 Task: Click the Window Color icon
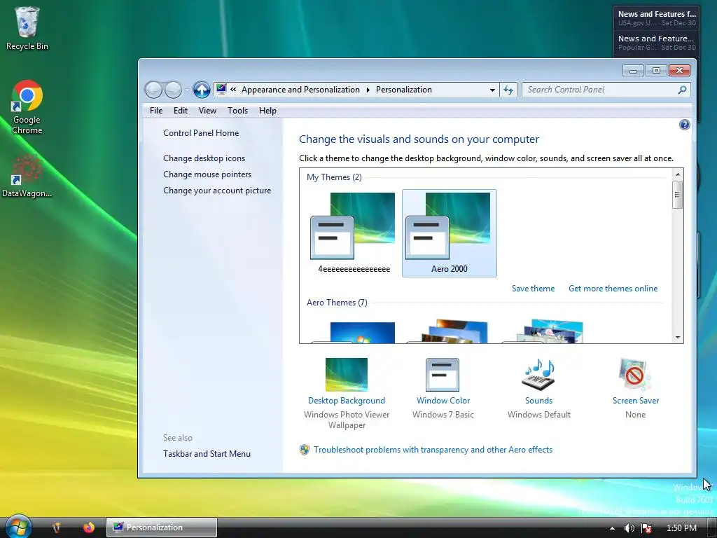(443, 374)
